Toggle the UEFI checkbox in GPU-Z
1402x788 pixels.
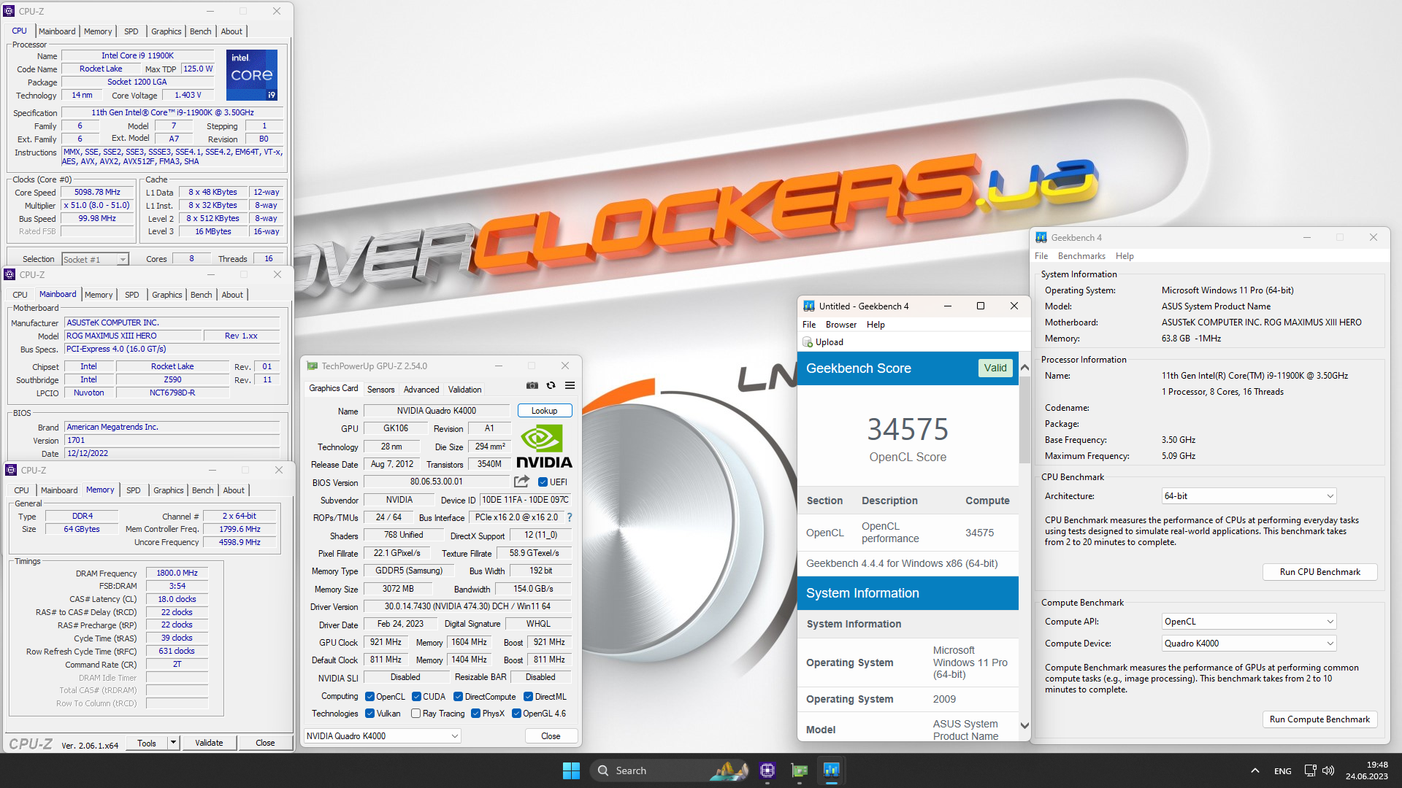[x=543, y=482]
